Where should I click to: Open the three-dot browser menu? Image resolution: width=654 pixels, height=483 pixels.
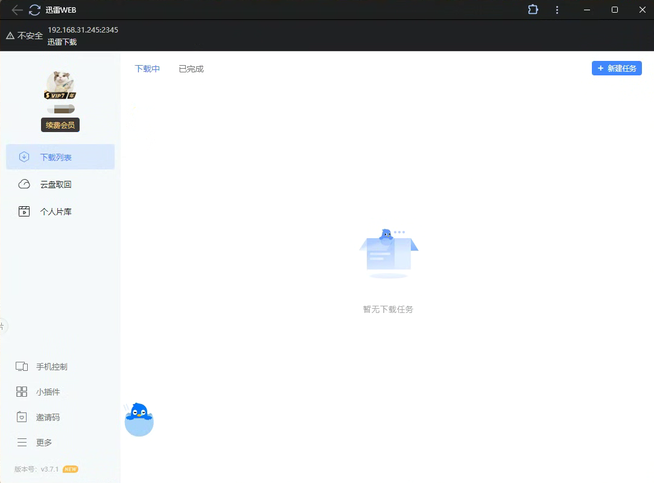557,10
